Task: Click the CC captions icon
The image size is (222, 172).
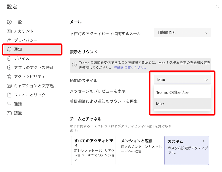Action: 9,86
